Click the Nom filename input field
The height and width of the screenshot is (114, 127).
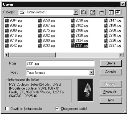click(x=60, y=64)
